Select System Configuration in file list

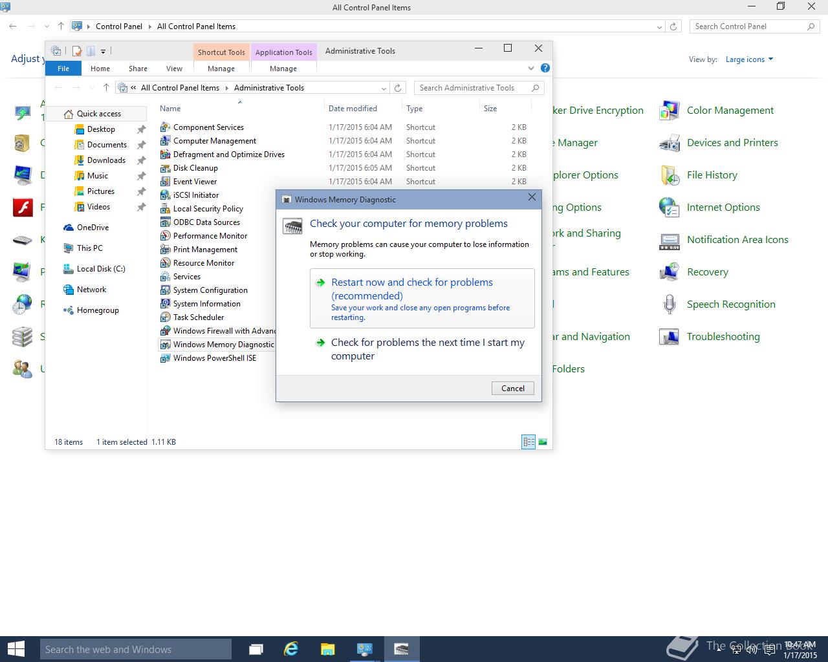(210, 290)
